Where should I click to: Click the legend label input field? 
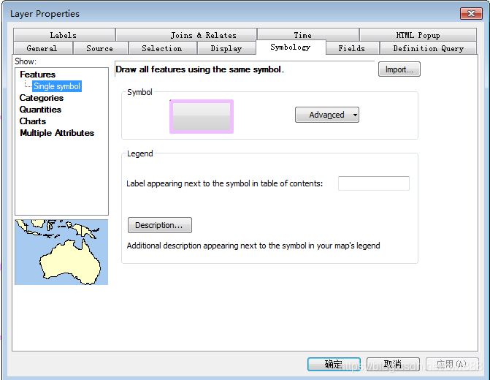click(x=374, y=183)
